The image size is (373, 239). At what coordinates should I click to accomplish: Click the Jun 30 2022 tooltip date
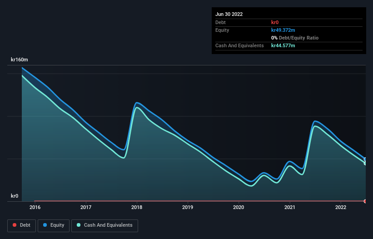229,14
